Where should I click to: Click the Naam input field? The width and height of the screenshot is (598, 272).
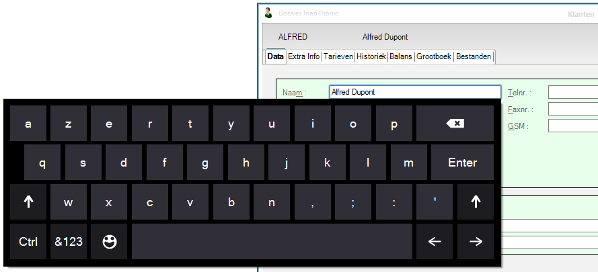click(x=414, y=93)
